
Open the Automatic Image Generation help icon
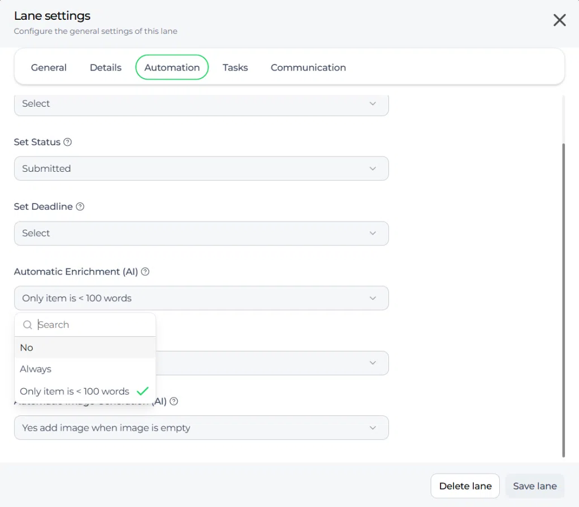click(174, 401)
